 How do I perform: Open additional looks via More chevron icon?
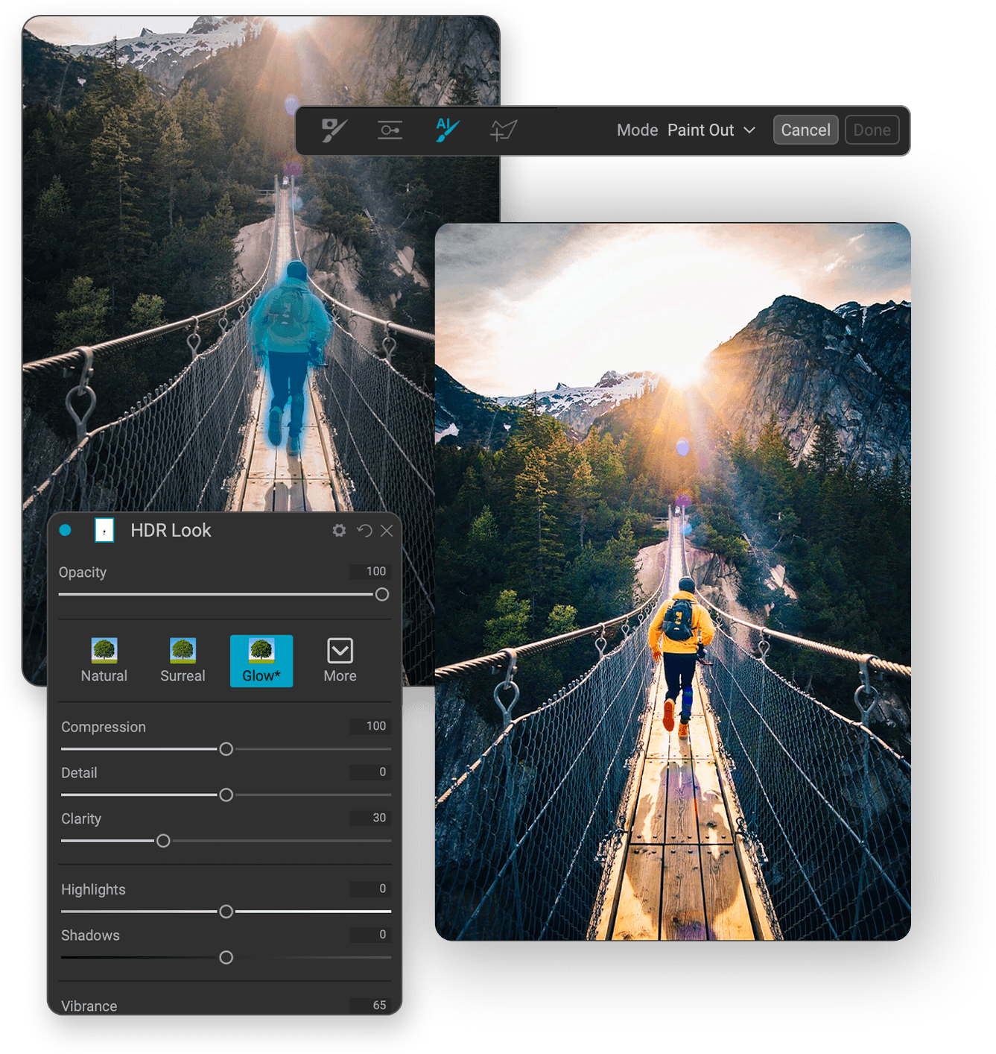click(x=340, y=651)
